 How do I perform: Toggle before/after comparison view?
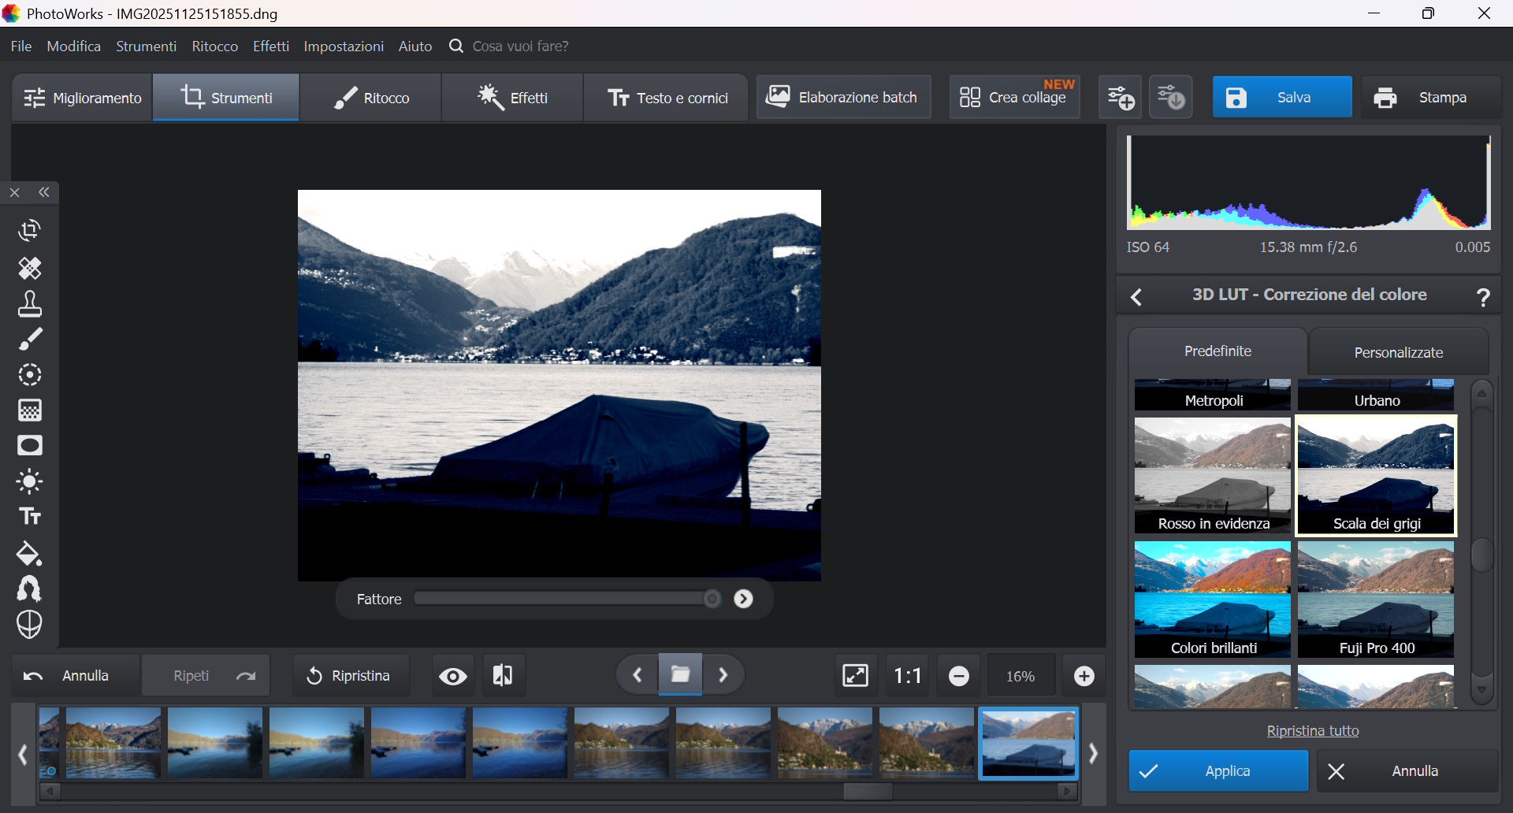click(503, 676)
